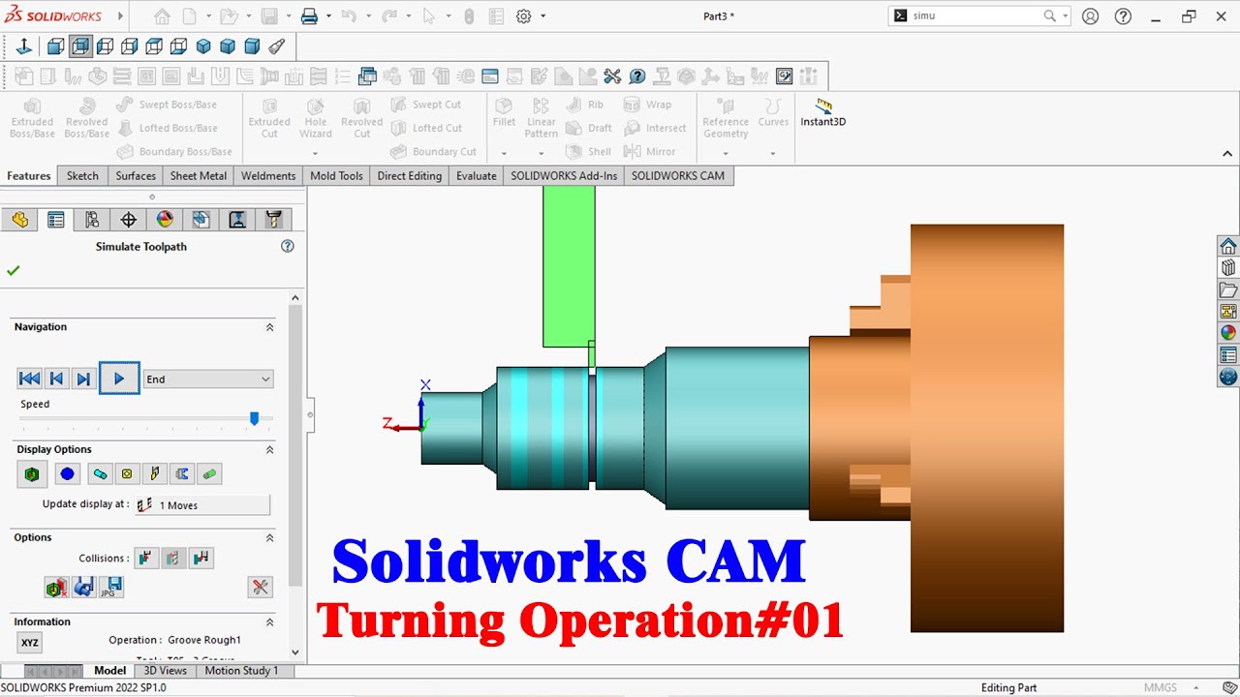Switch to the Features tab
The width and height of the screenshot is (1240, 697).
point(29,175)
